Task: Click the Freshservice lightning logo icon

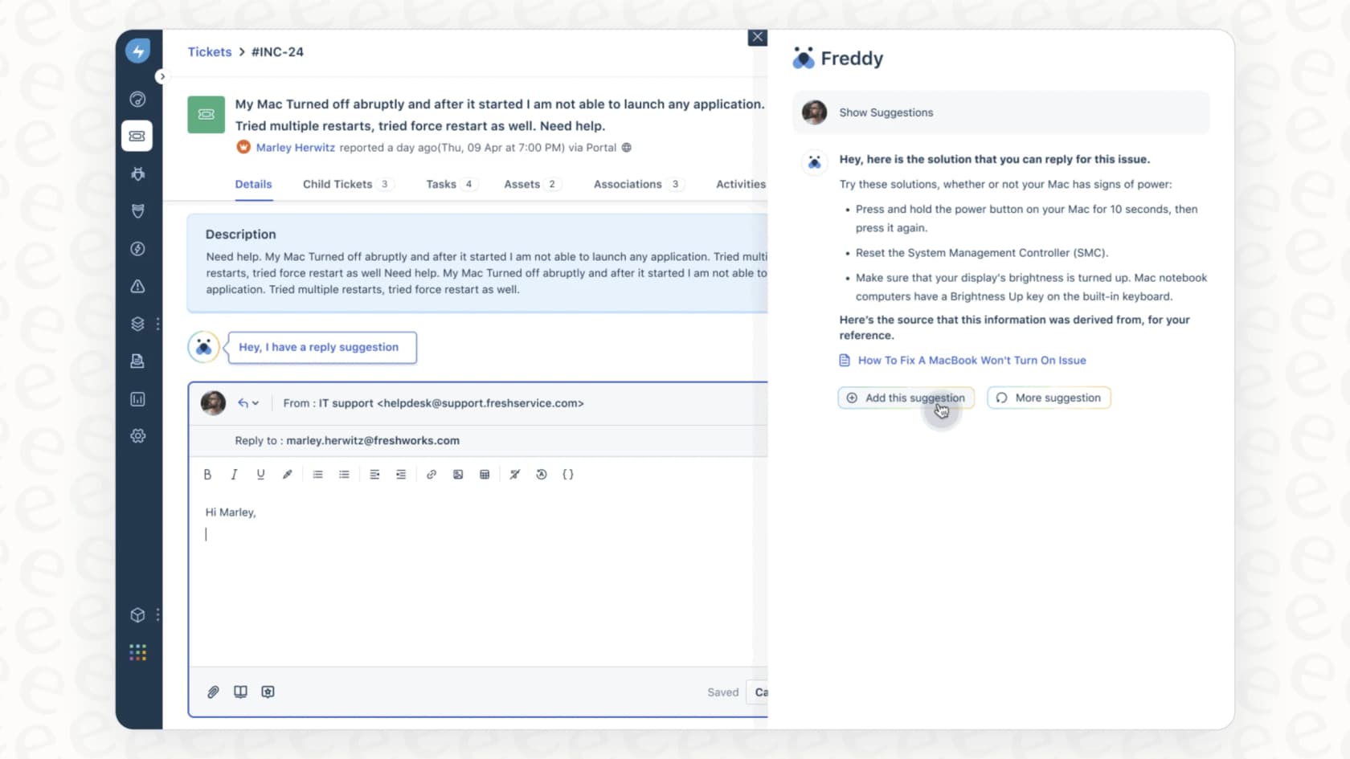Action: tap(137, 51)
